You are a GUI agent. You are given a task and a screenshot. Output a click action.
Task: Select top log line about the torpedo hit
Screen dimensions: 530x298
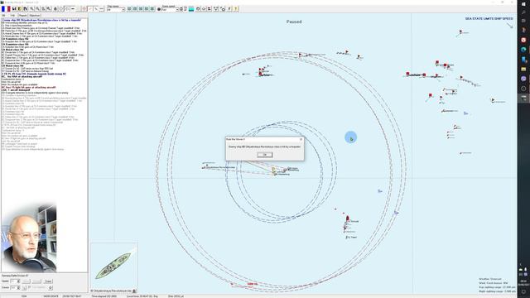(41, 20)
